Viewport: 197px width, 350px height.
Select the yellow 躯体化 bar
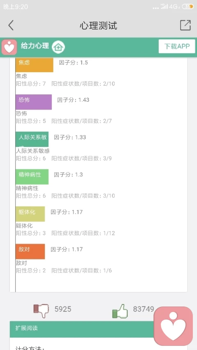pos(30,214)
